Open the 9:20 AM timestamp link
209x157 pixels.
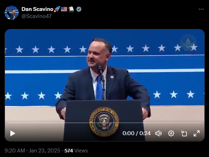pos(15,151)
